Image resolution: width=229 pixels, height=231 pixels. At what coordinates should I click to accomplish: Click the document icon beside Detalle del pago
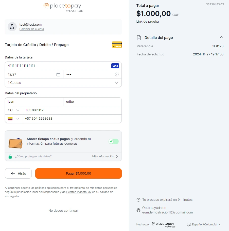pyautogui.click(x=139, y=38)
